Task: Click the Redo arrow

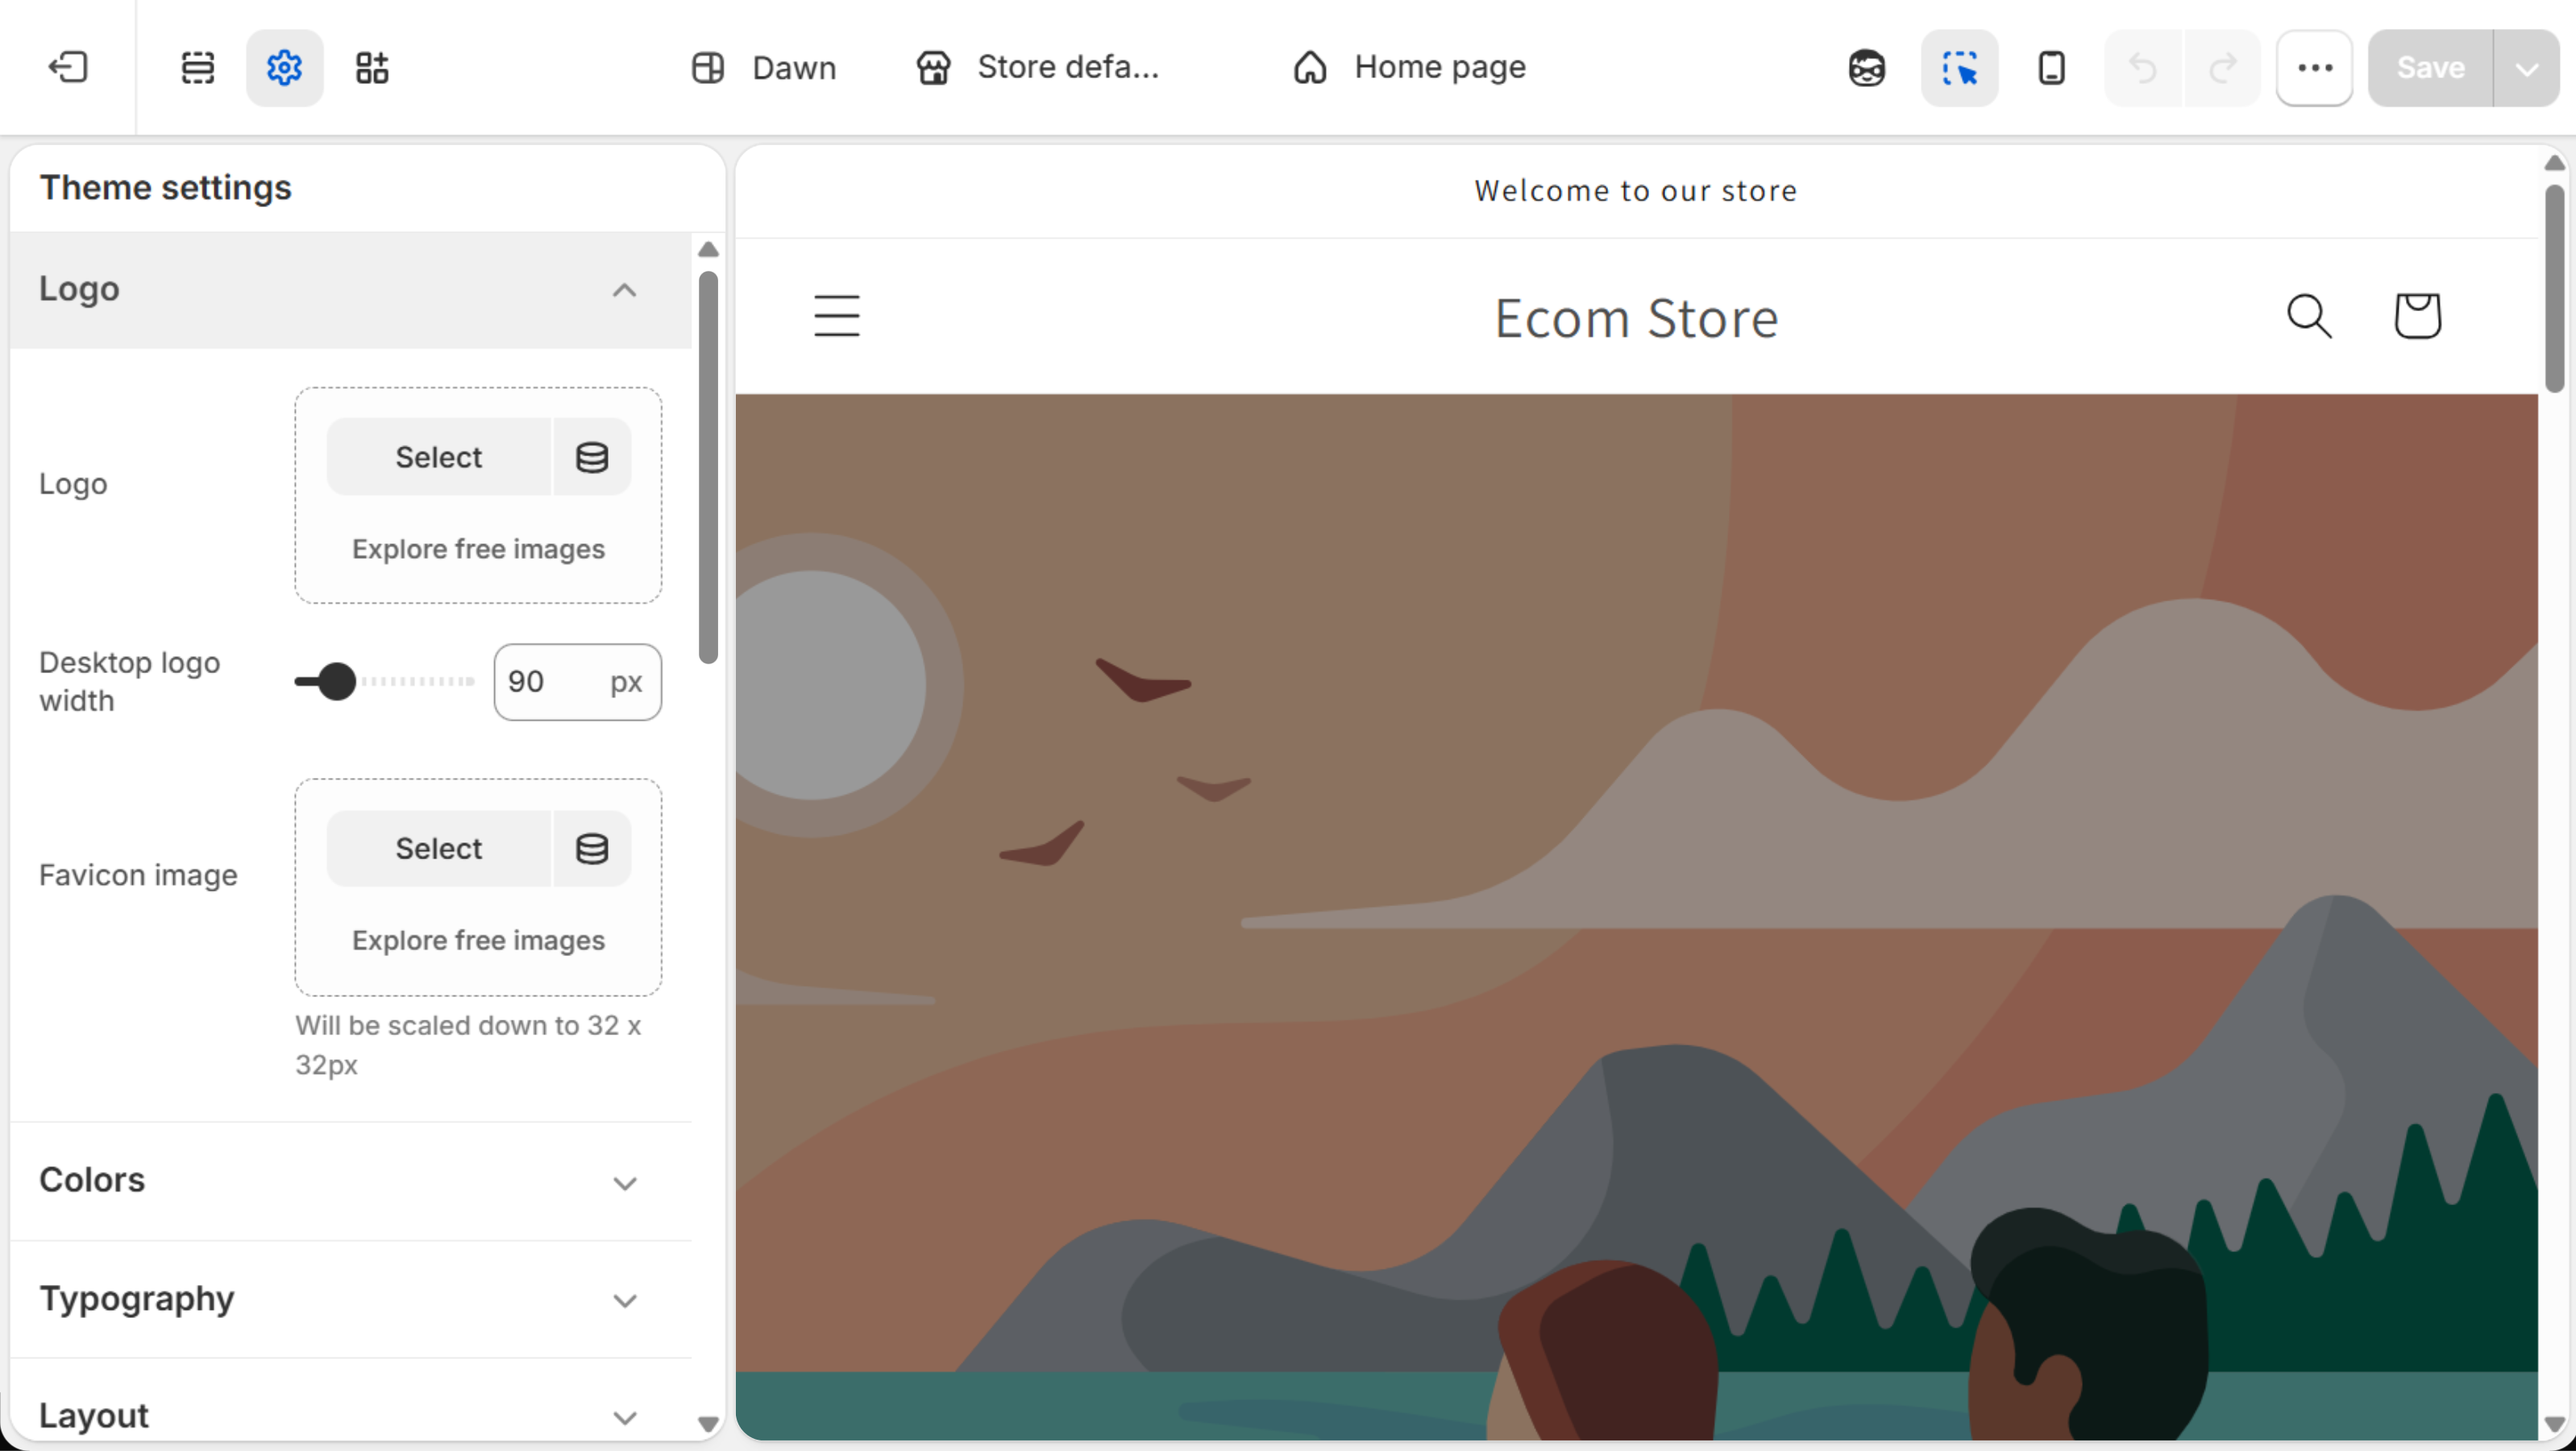Action: [2223, 67]
